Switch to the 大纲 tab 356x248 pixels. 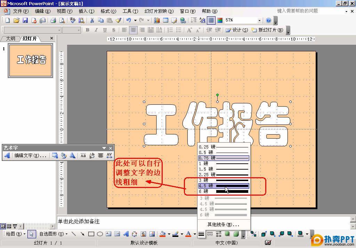10,39
